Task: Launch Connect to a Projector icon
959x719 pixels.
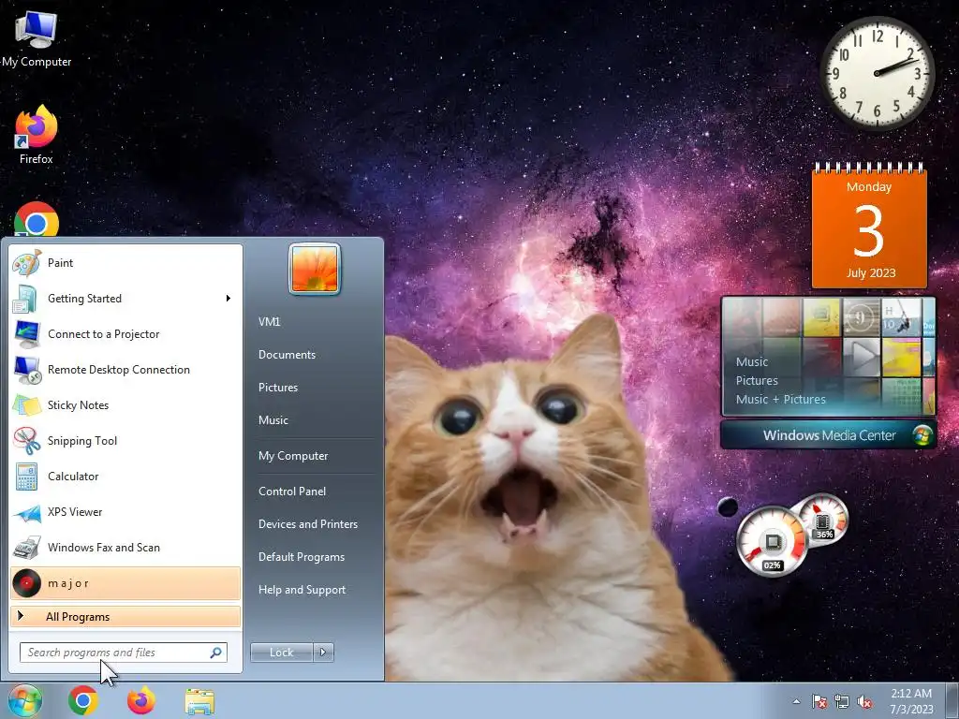Action: [x=27, y=334]
